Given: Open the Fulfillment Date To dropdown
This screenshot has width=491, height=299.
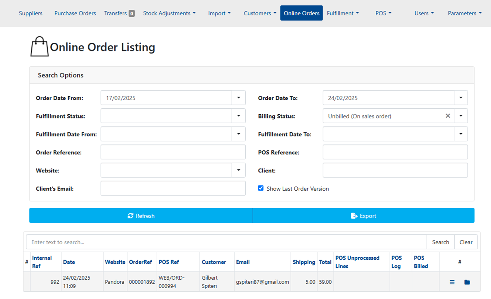Looking at the screenshot, I should click(461, 134).
